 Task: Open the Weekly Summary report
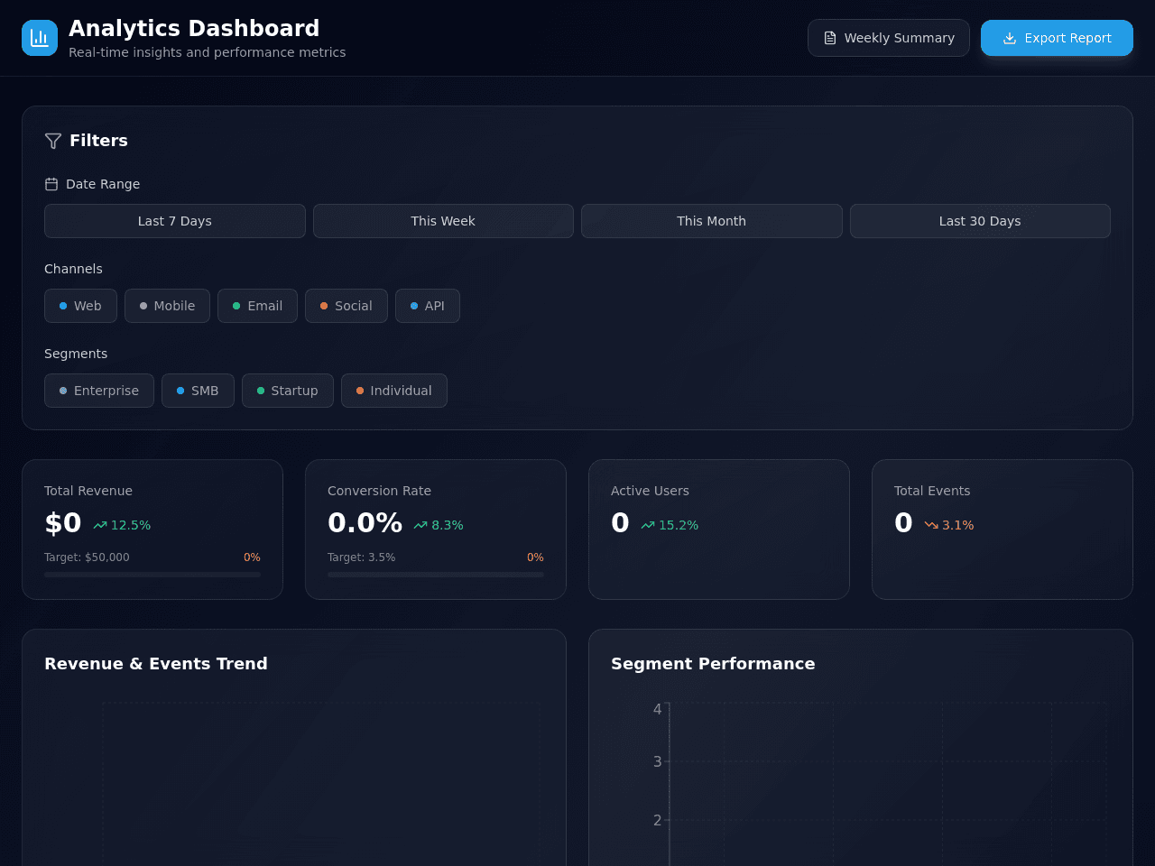[889, 38]
